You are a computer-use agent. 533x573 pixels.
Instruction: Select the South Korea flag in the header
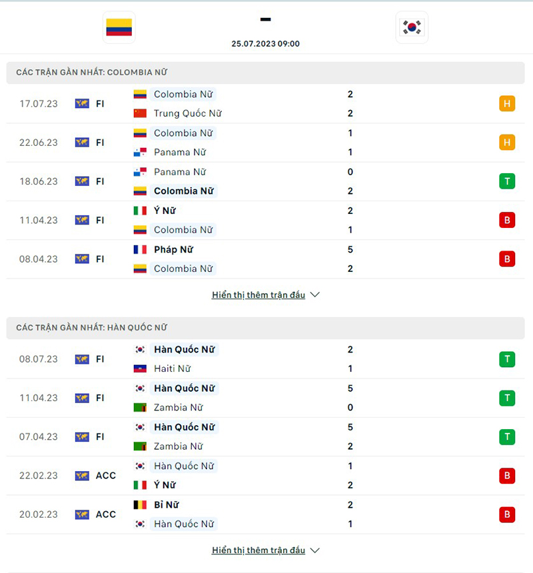tap(412, 28)
